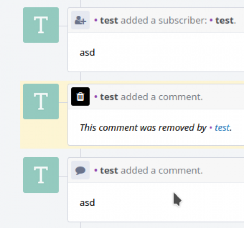Select the asd text in first entry
The image size is (244, 228).
pyautogui.click(x=87, y=53)
